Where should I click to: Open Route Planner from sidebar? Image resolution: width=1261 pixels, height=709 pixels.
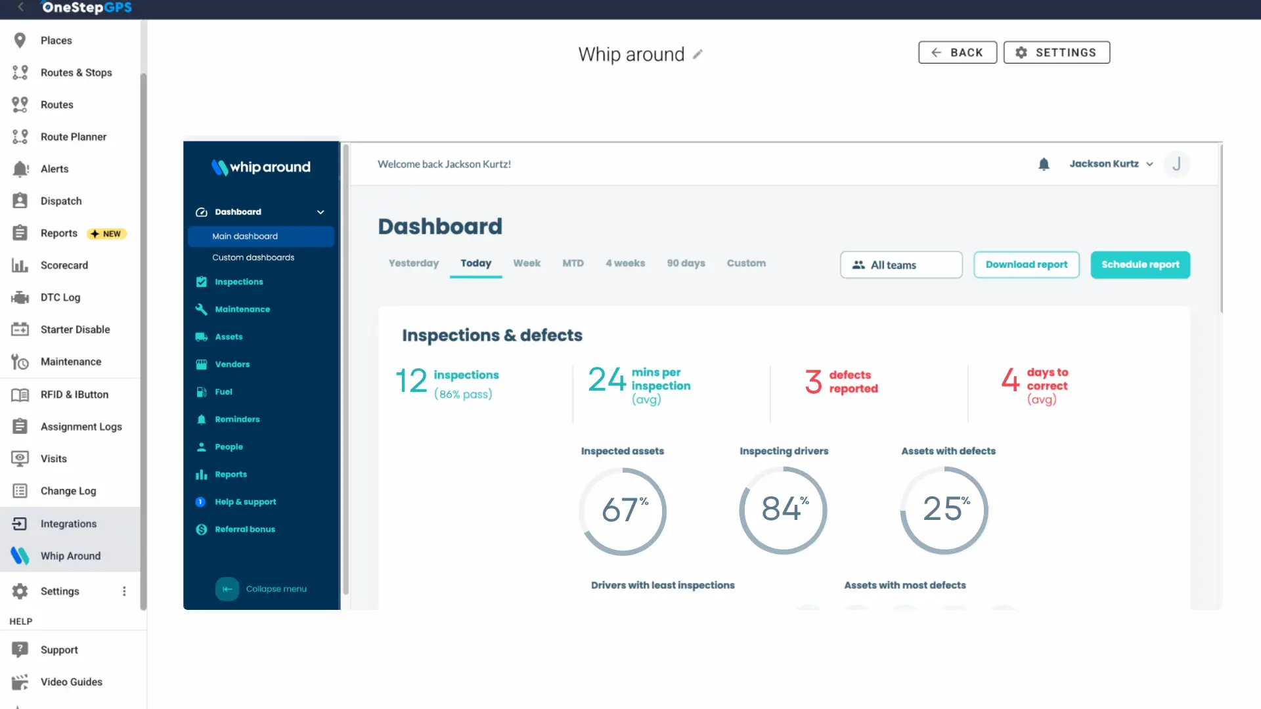coord(20,137)
